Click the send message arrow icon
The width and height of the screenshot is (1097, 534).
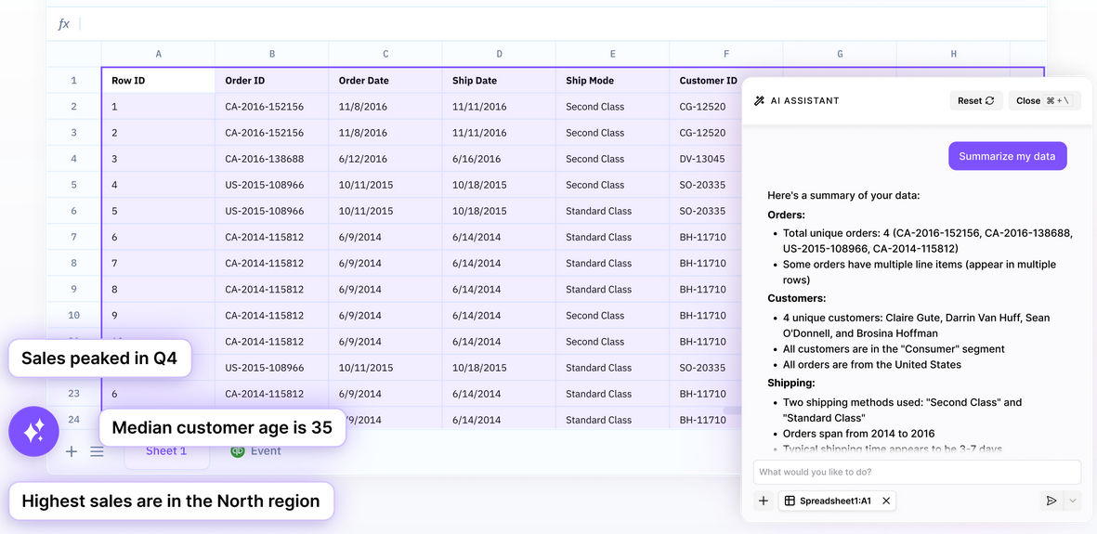pos(1051,501)
